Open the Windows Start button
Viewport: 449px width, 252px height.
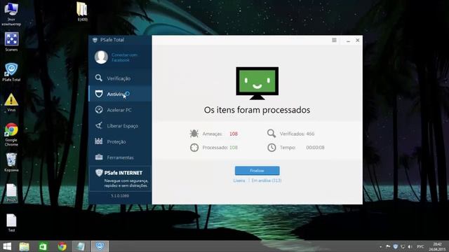click(x=7, y=246)
